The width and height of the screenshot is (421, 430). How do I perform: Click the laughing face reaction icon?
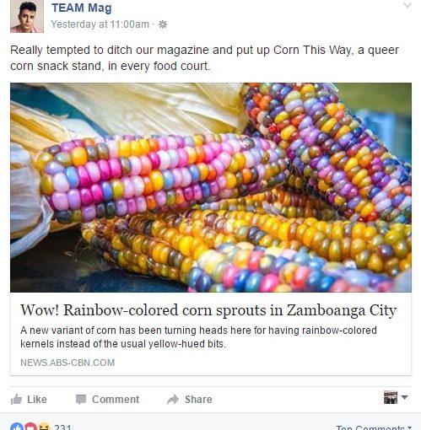pyautogui.click(x=44, y=427)
